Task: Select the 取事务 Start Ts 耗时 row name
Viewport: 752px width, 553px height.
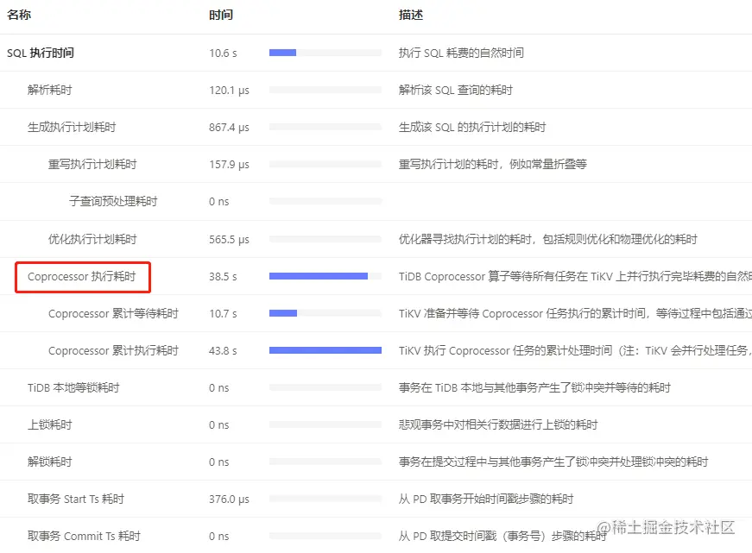Action: 76,499
